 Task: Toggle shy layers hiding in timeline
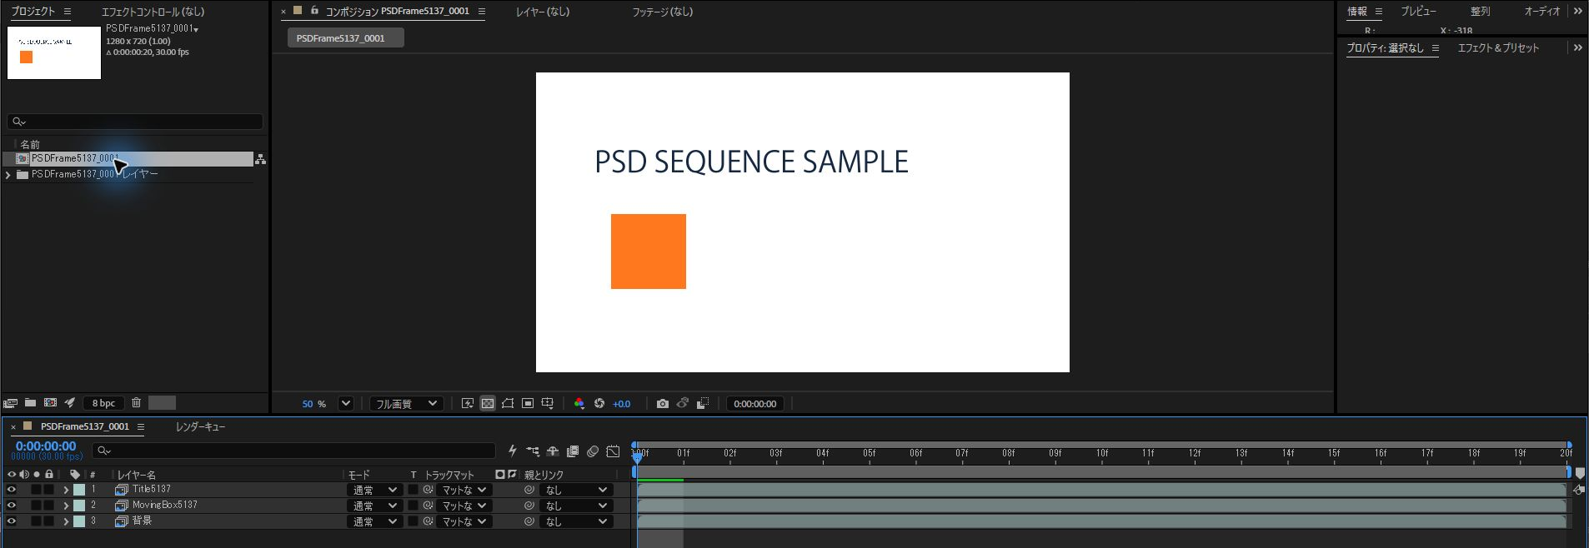(x=553, y=451)
